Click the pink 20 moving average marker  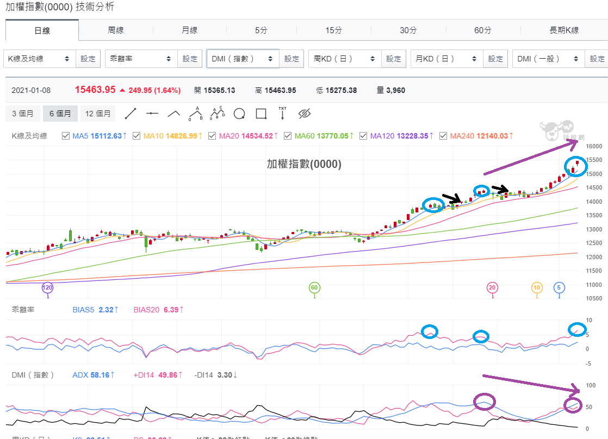pos(493,287)
